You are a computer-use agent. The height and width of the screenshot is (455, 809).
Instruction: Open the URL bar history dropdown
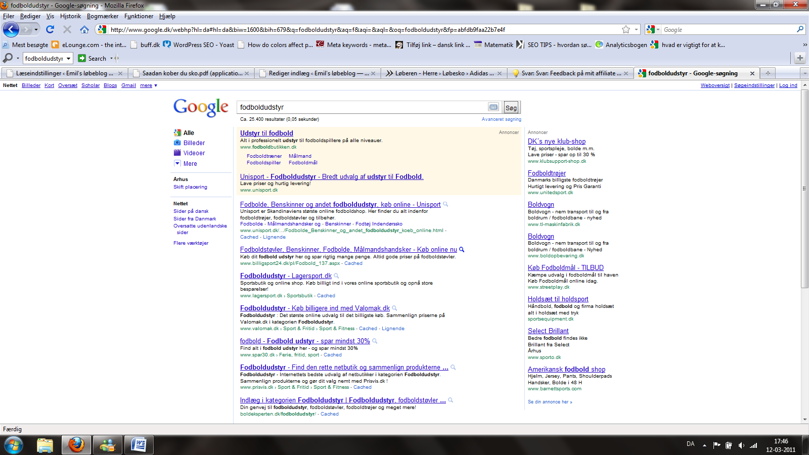point(637,29)
